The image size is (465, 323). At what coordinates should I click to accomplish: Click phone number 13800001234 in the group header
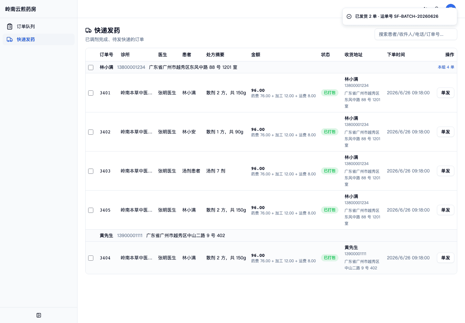coord(131,67)
